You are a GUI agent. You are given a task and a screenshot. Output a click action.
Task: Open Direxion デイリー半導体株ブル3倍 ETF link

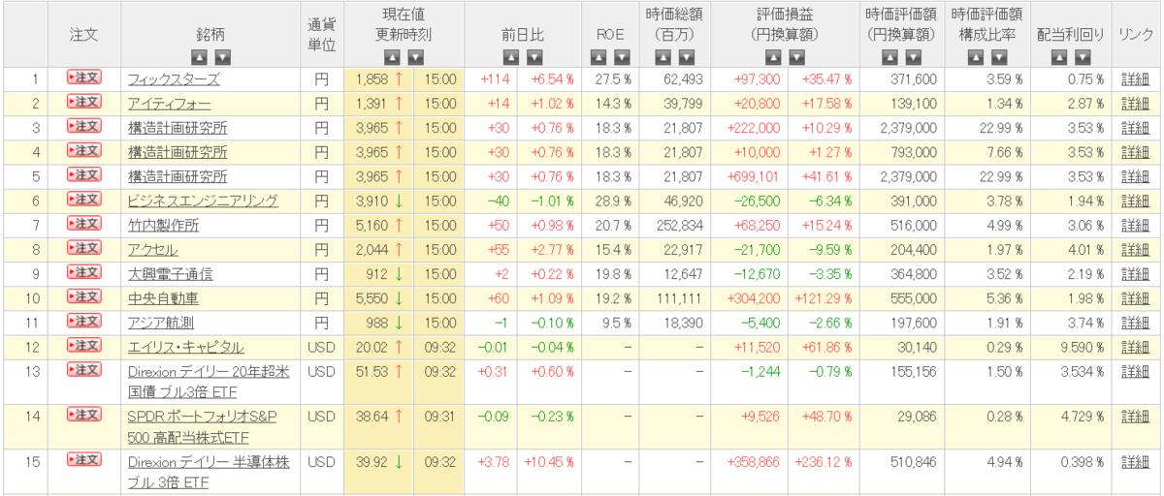point(210,470)
